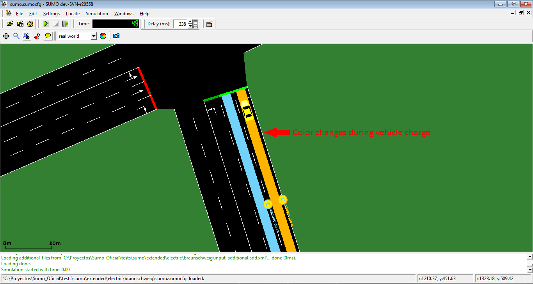Stop the simulation using the stop button
The height and width of the screenshot is (284, 533).
pos(56,24)
